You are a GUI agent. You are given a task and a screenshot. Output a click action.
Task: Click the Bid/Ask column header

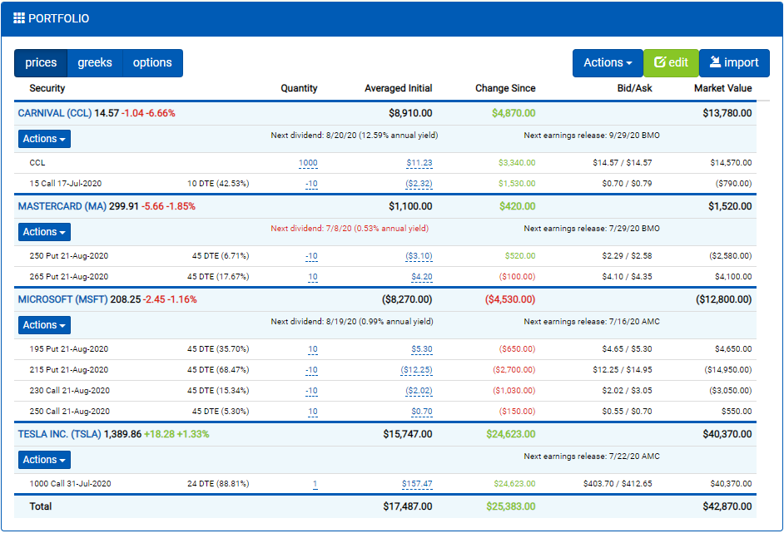[x=634, y=88]
